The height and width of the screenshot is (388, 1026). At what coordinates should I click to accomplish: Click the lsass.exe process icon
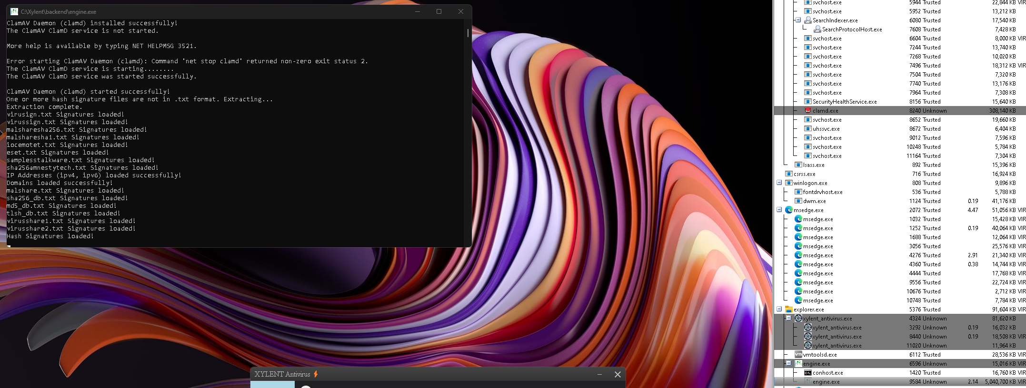[798, 165]
